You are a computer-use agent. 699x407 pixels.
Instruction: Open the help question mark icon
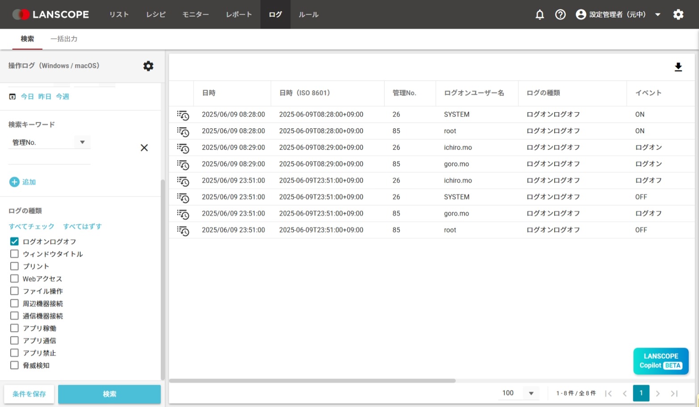pos(560,15)
